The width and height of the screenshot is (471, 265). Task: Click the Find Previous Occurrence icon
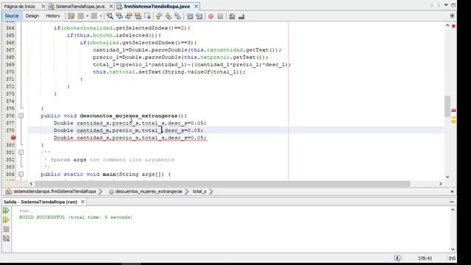coord(119,16)
